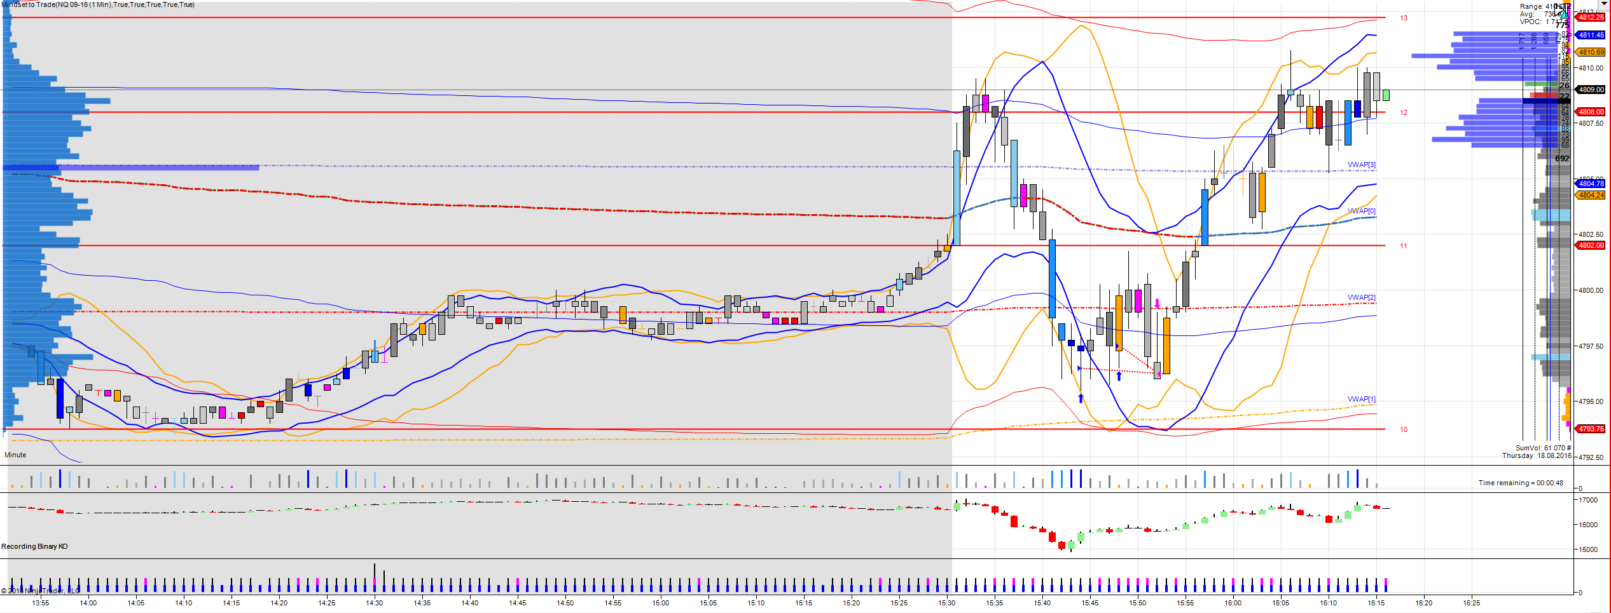Click the 4802.50 price axis label

click(1591, 234)
